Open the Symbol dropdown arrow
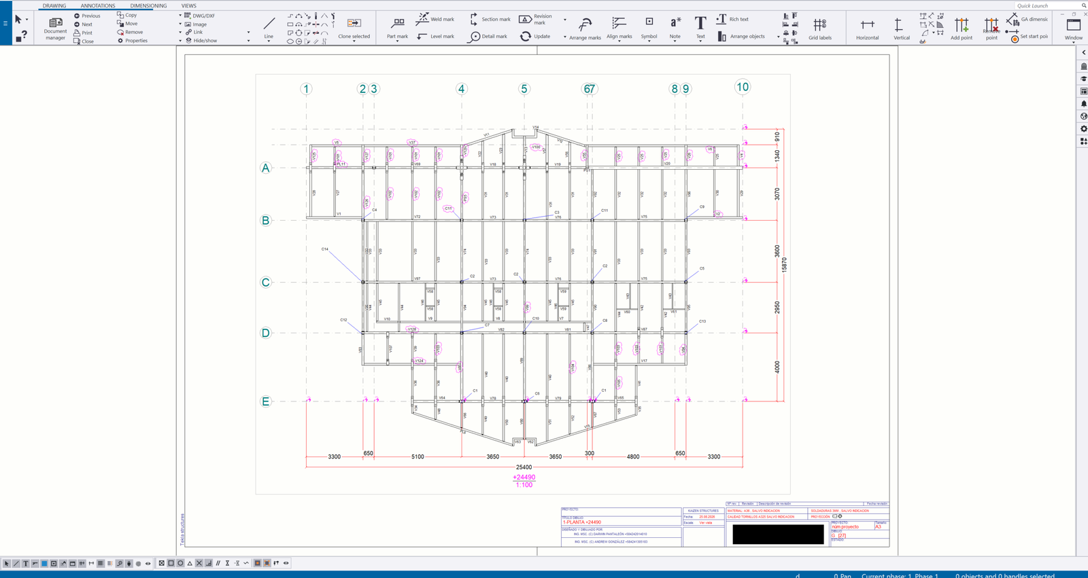Viewport: 1088px width, 578px height. coord(649,41)
